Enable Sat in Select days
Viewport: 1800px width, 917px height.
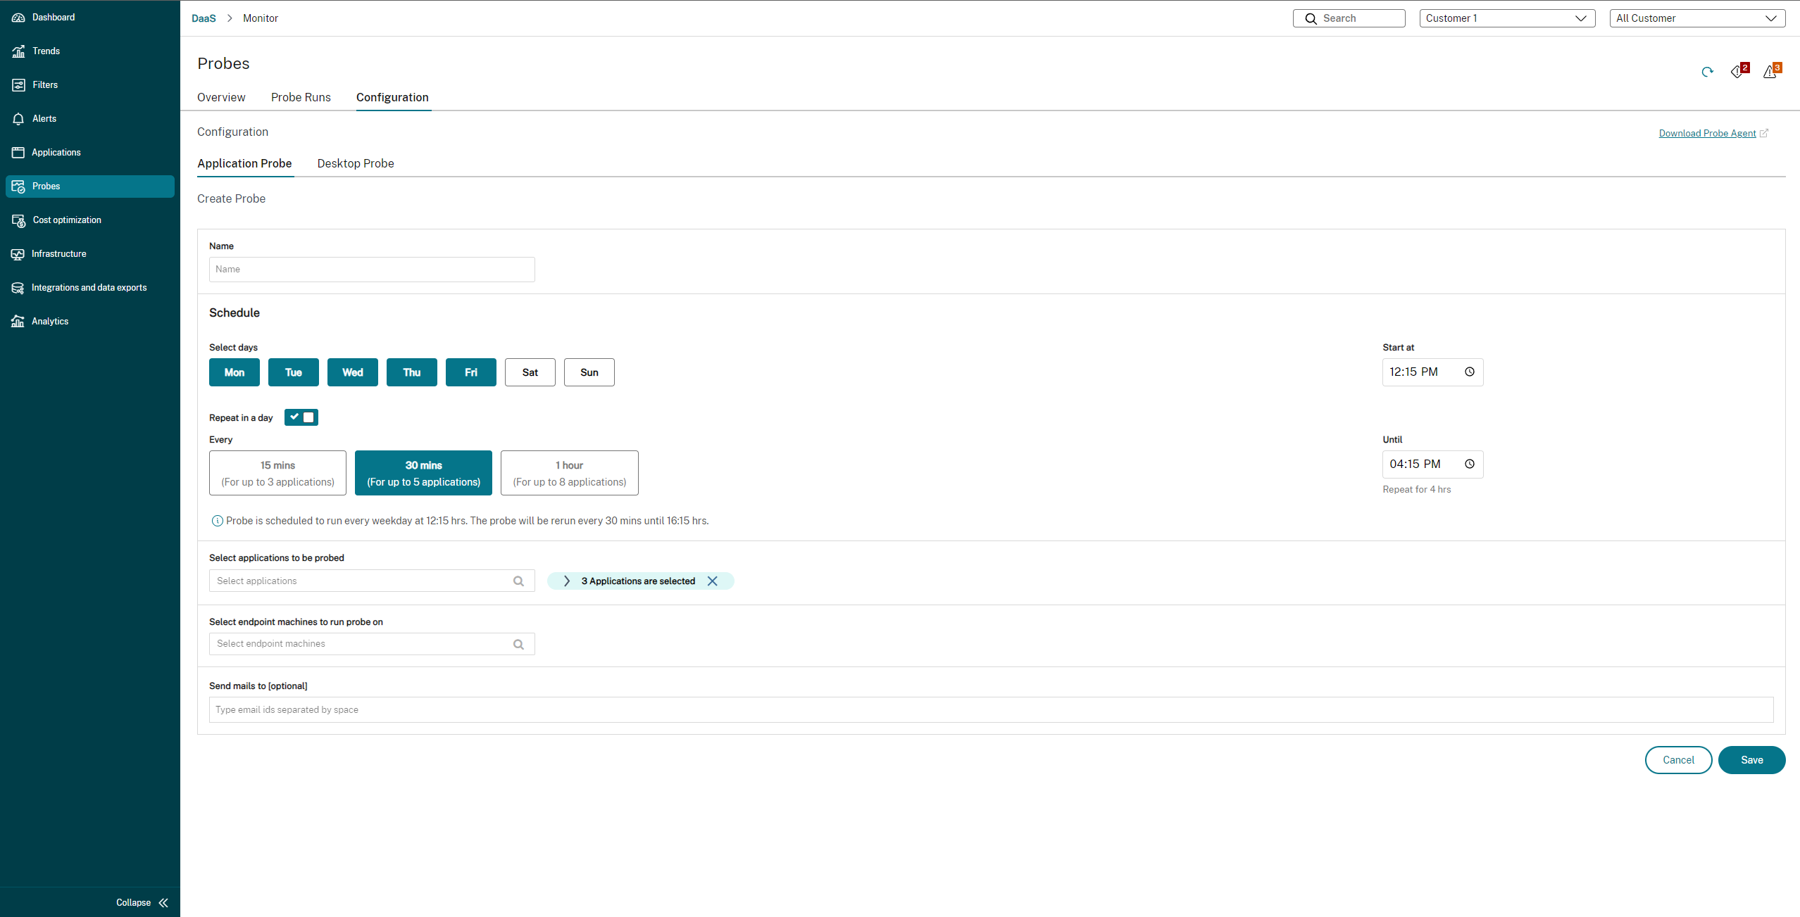[530, 373]
